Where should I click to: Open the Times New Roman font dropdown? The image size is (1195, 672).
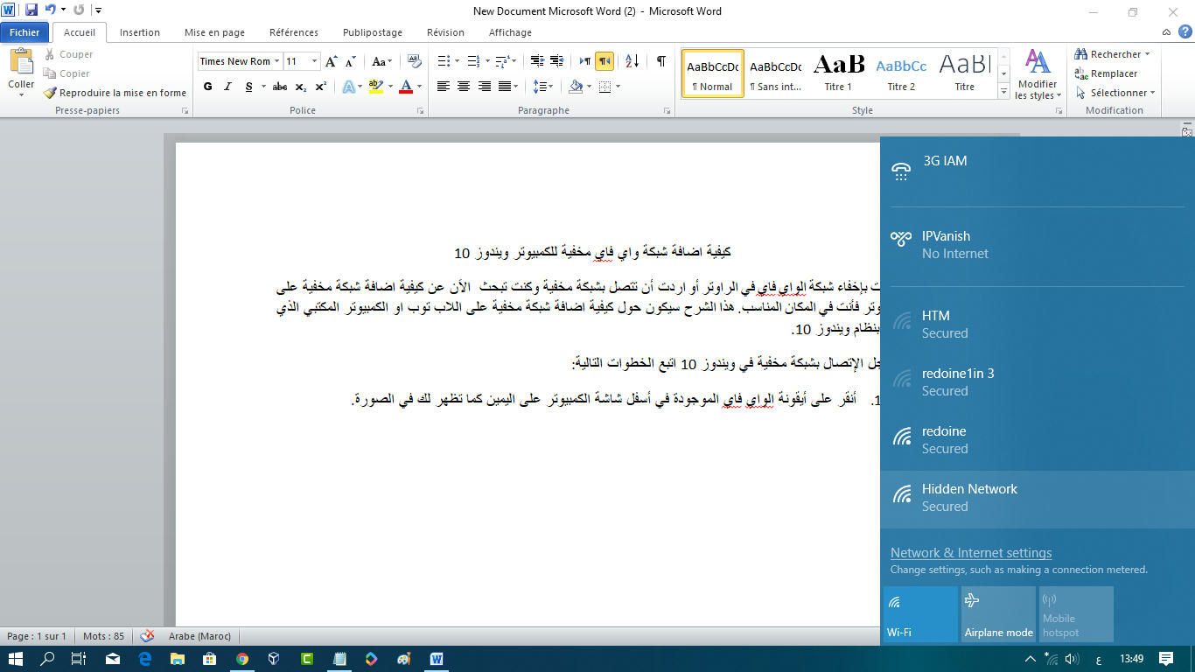[276, 61]
